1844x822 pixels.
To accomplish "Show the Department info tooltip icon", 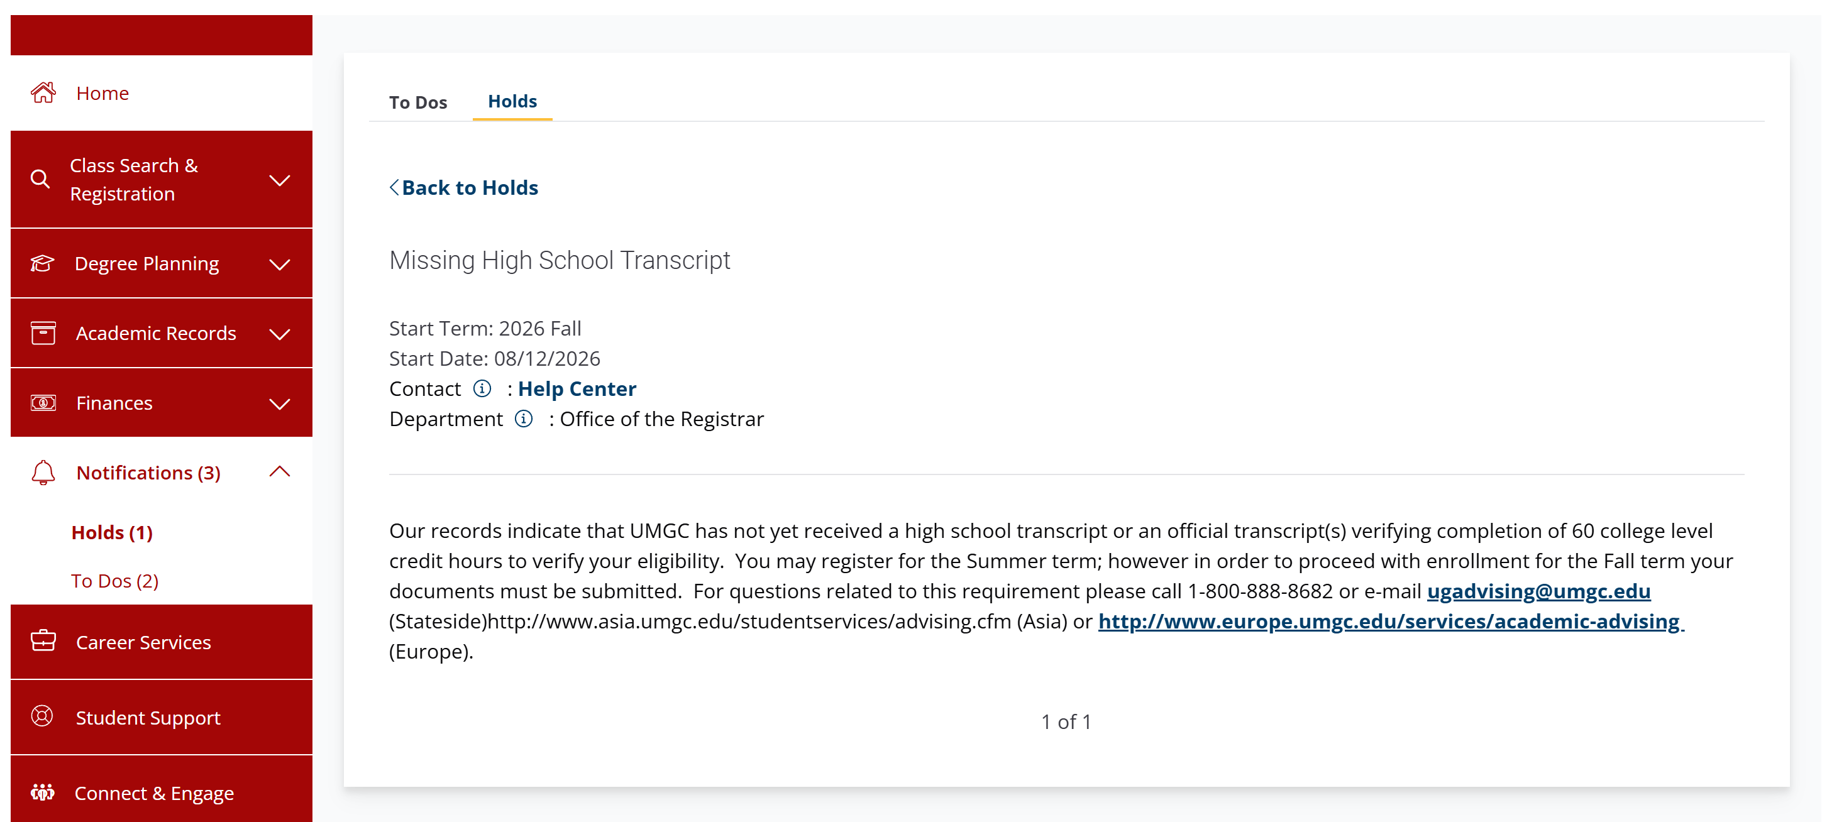I will click(x=524, y=419).
